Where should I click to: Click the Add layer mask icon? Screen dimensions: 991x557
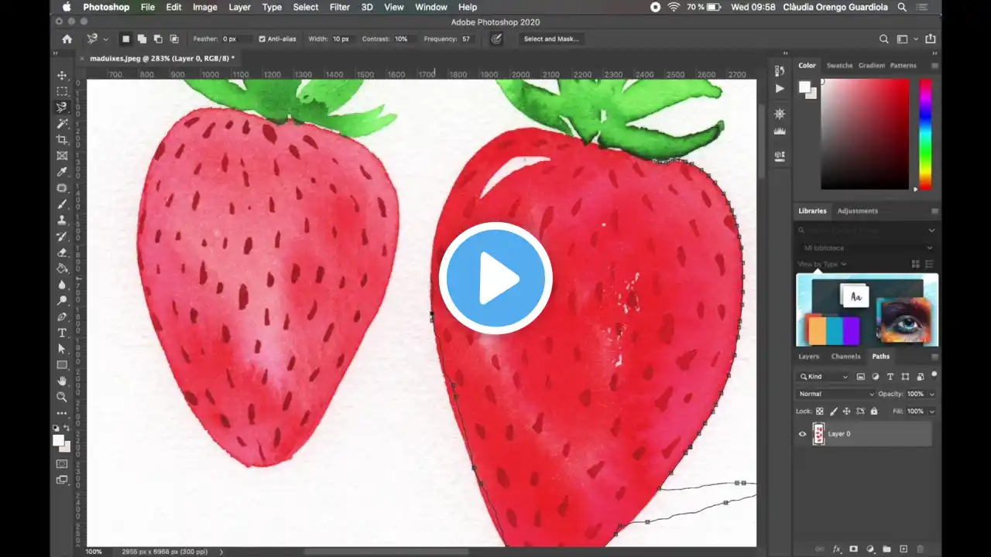pos(853,548)
